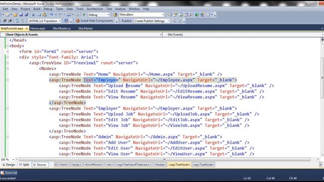
Task: Open the Edit menu
Action: (x=5, y=9)
